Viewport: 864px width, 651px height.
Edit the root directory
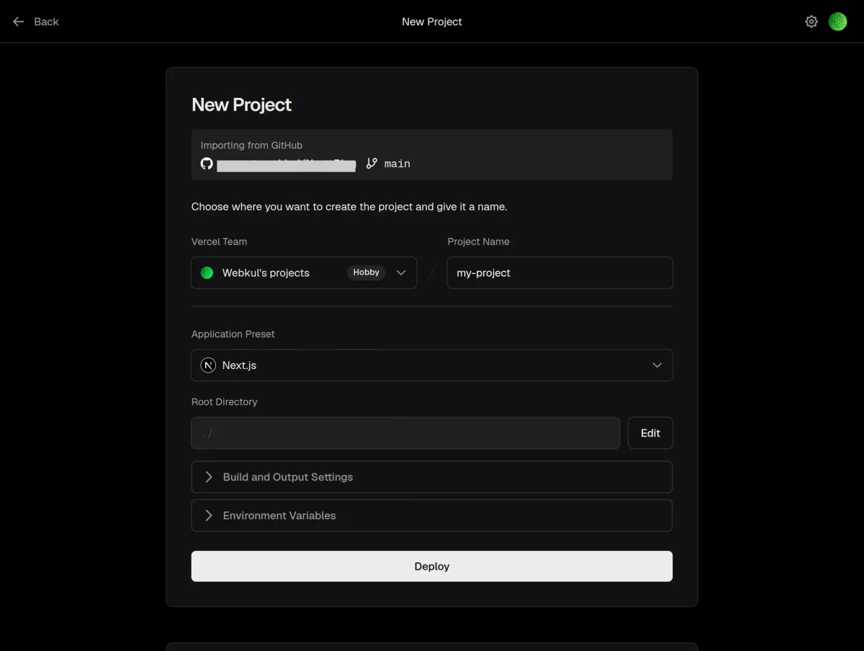click(650, 433)
